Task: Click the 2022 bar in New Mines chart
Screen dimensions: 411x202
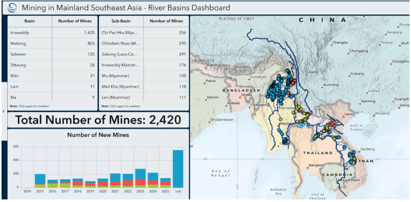Action: coord(128,181)
